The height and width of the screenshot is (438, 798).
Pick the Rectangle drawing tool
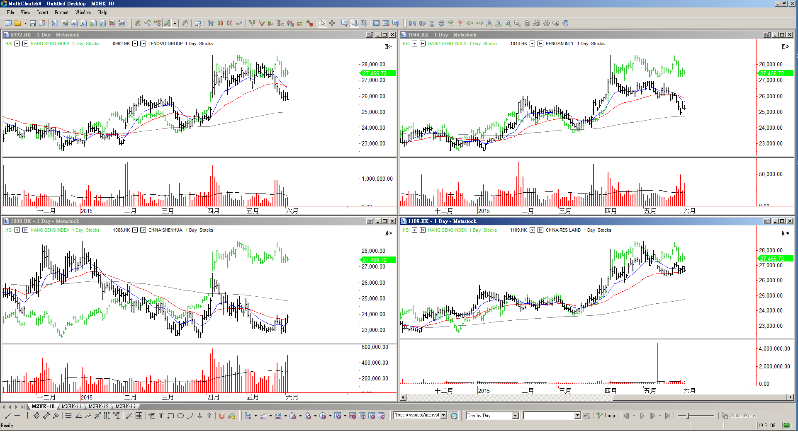(x=170, y=416)
